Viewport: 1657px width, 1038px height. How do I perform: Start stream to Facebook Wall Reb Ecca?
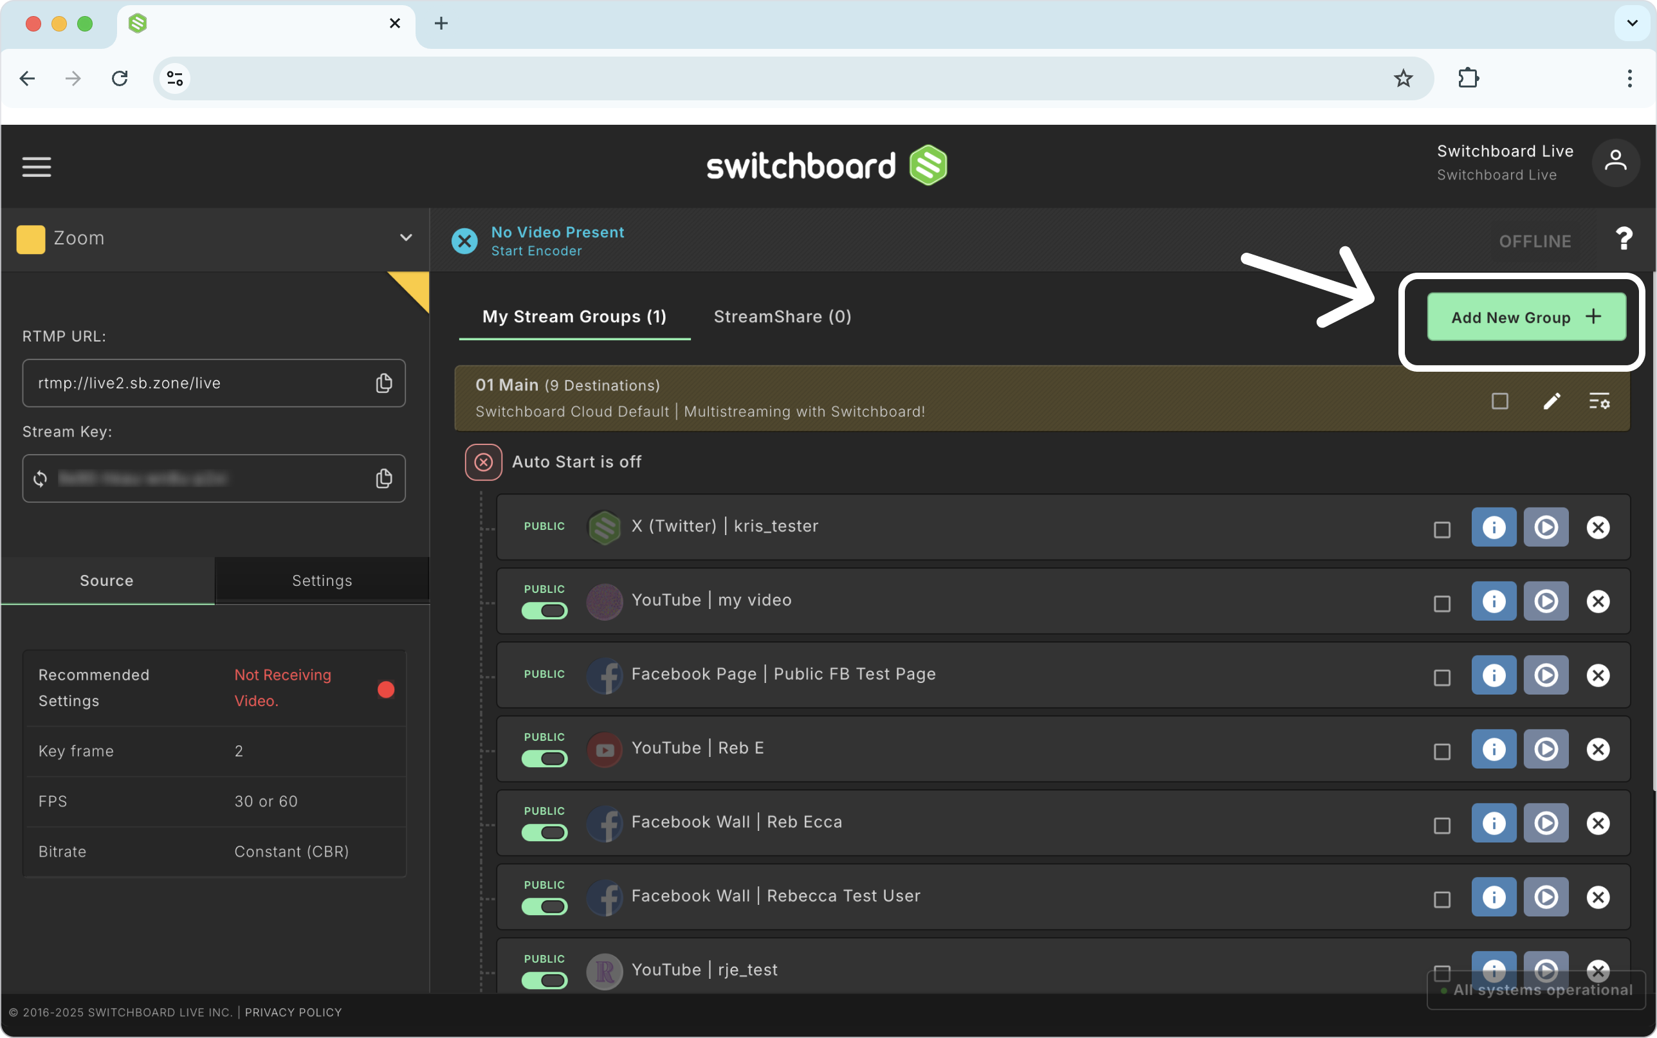(1546, 823)
